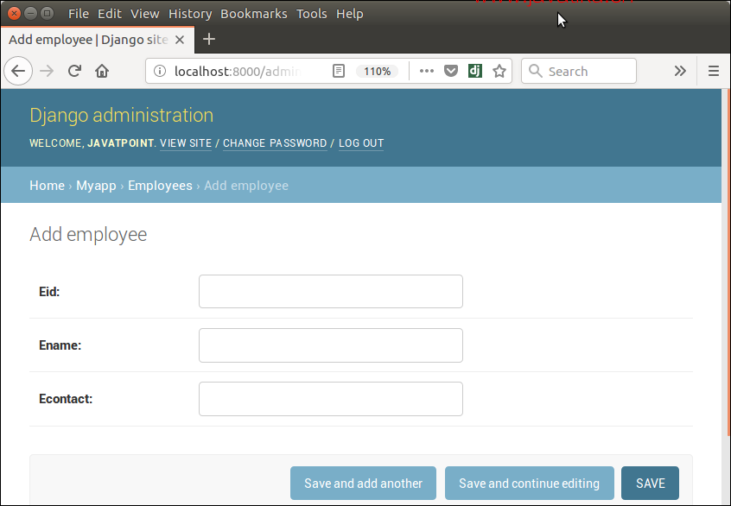Reset the 110% zoom level indicator
Image resolution: width=731 pixels, height=506 pixels.
377,72
